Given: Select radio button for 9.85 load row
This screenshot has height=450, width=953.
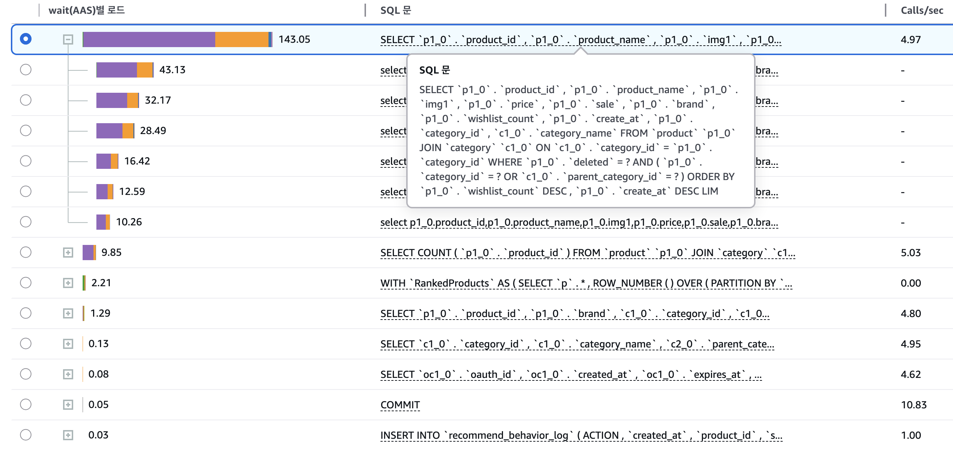Looking at the screenshot, I should 25,253.
